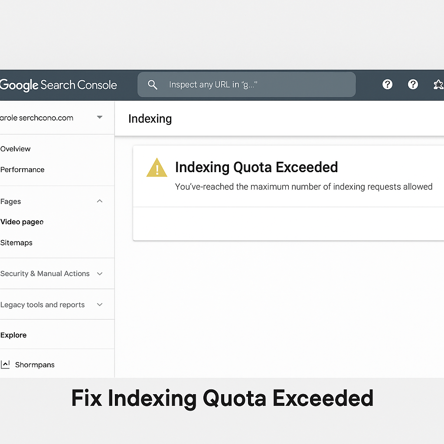Click the Indexing page title
Image resolution: width=444 pixels, height=444 pixels.
pos(150,118)
